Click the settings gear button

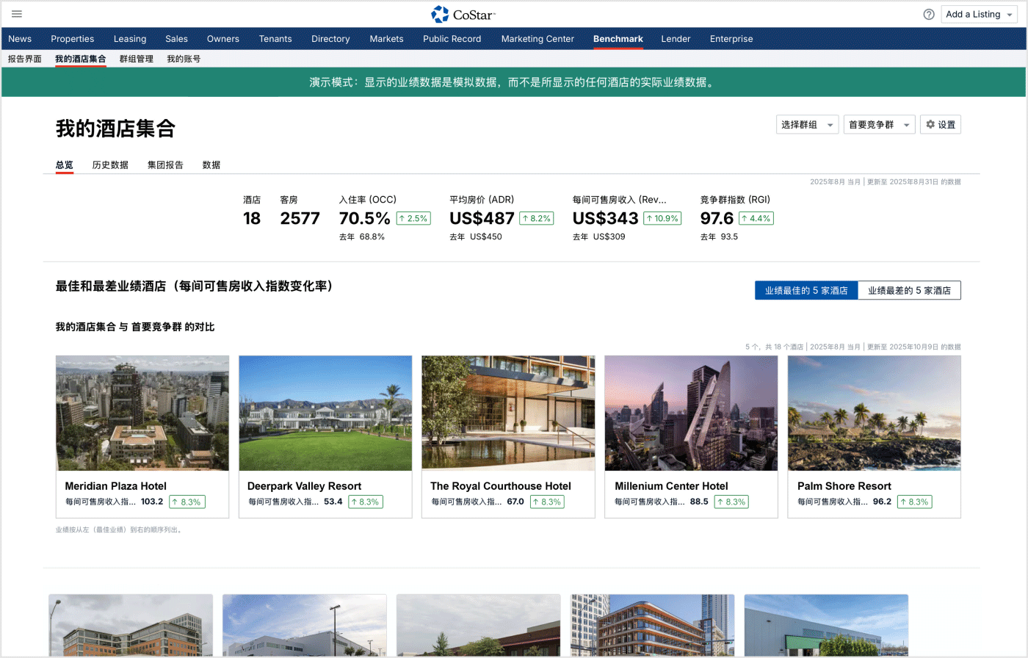pos(940,125)
